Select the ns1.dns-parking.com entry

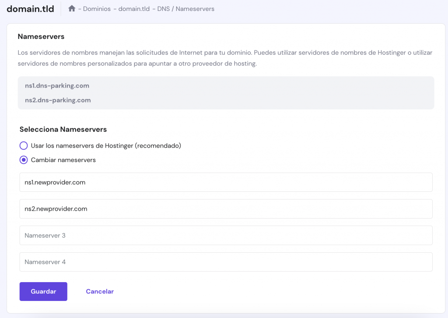tap(57, 86)
